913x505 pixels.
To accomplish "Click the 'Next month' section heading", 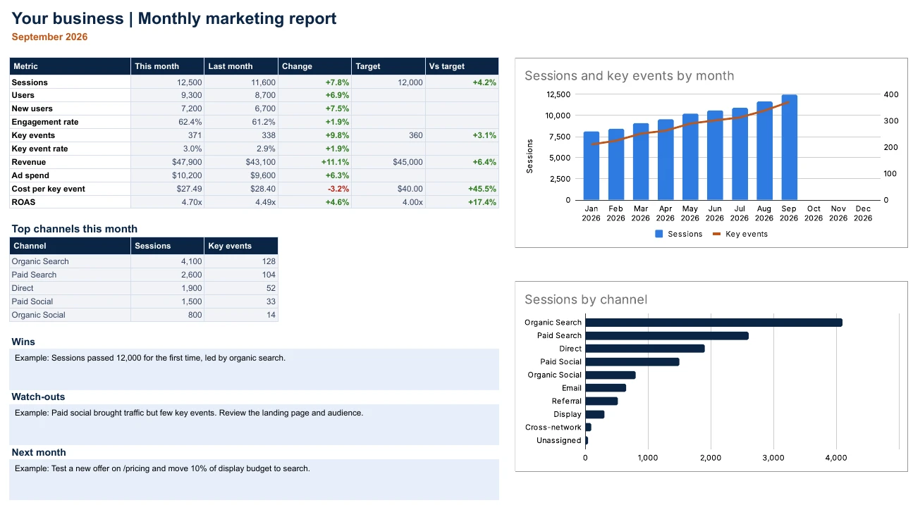I will (x=39, y=452).
